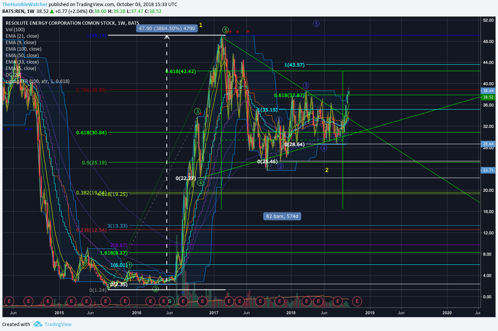Click the 82 bars, 574d range label
The width and height of the screenshot is (498, 331).
pyautogui.click(x=283, y=216)
